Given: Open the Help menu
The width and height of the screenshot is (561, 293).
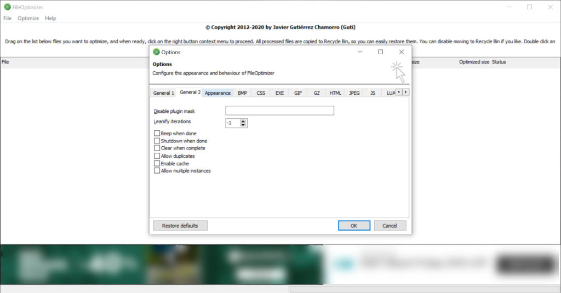Looking at the screenshot, I should 50,18.
